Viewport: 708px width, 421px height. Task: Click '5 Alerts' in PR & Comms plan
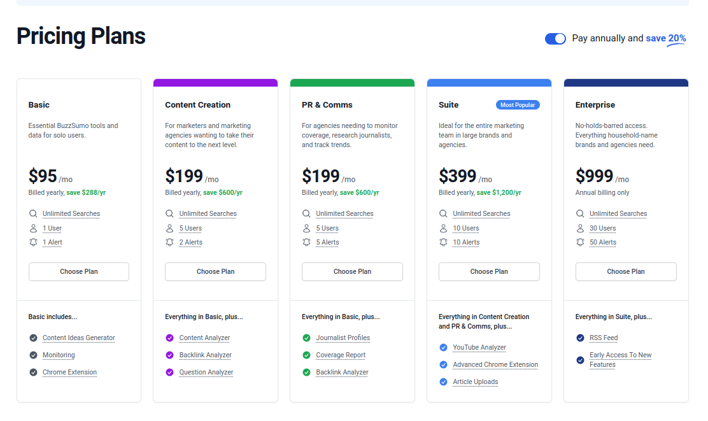tap(327, 242)
